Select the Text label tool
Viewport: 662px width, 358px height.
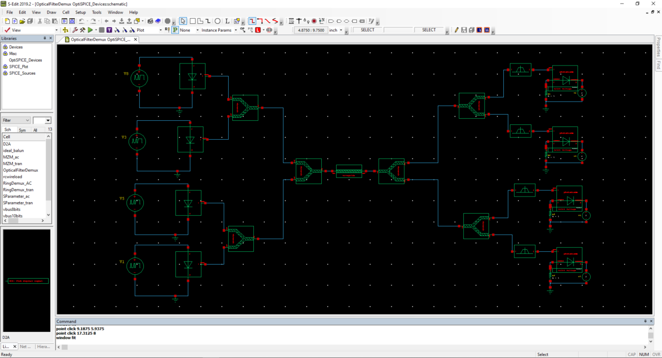coord(227,21)
